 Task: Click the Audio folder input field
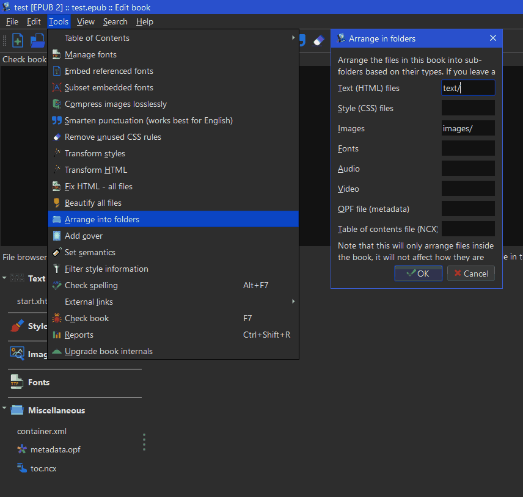tap(468, 169)
